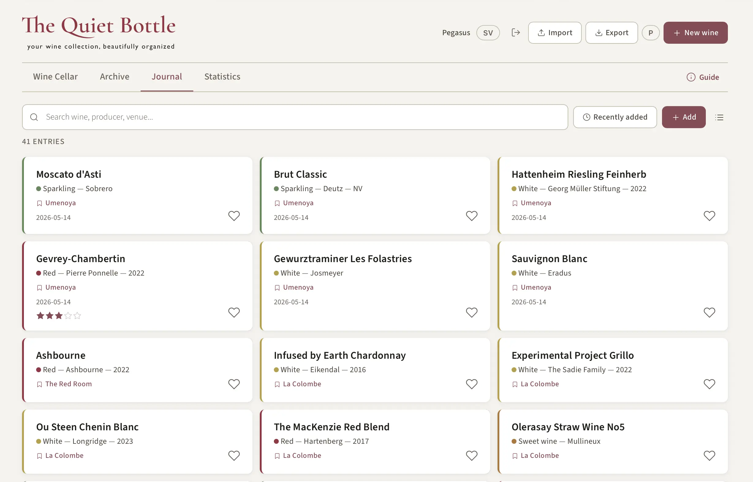
Task: Click the bookmark icon beside Moscato d'Asti venue
Action: (x=40, y=203)
